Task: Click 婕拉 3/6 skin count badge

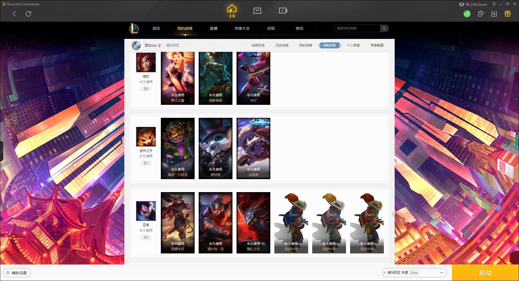Action: click(146, 89)
